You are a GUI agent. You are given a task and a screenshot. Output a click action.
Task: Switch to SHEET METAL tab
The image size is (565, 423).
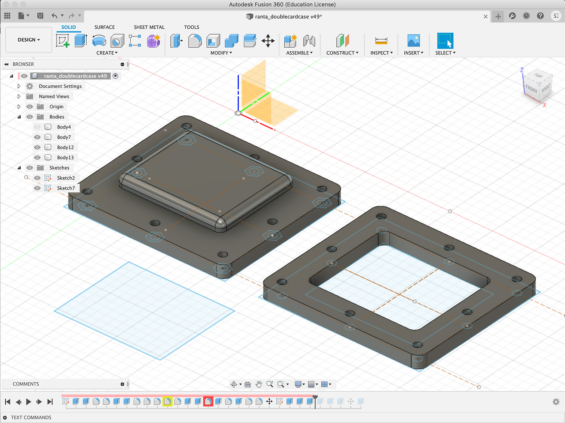coord(149,27)
